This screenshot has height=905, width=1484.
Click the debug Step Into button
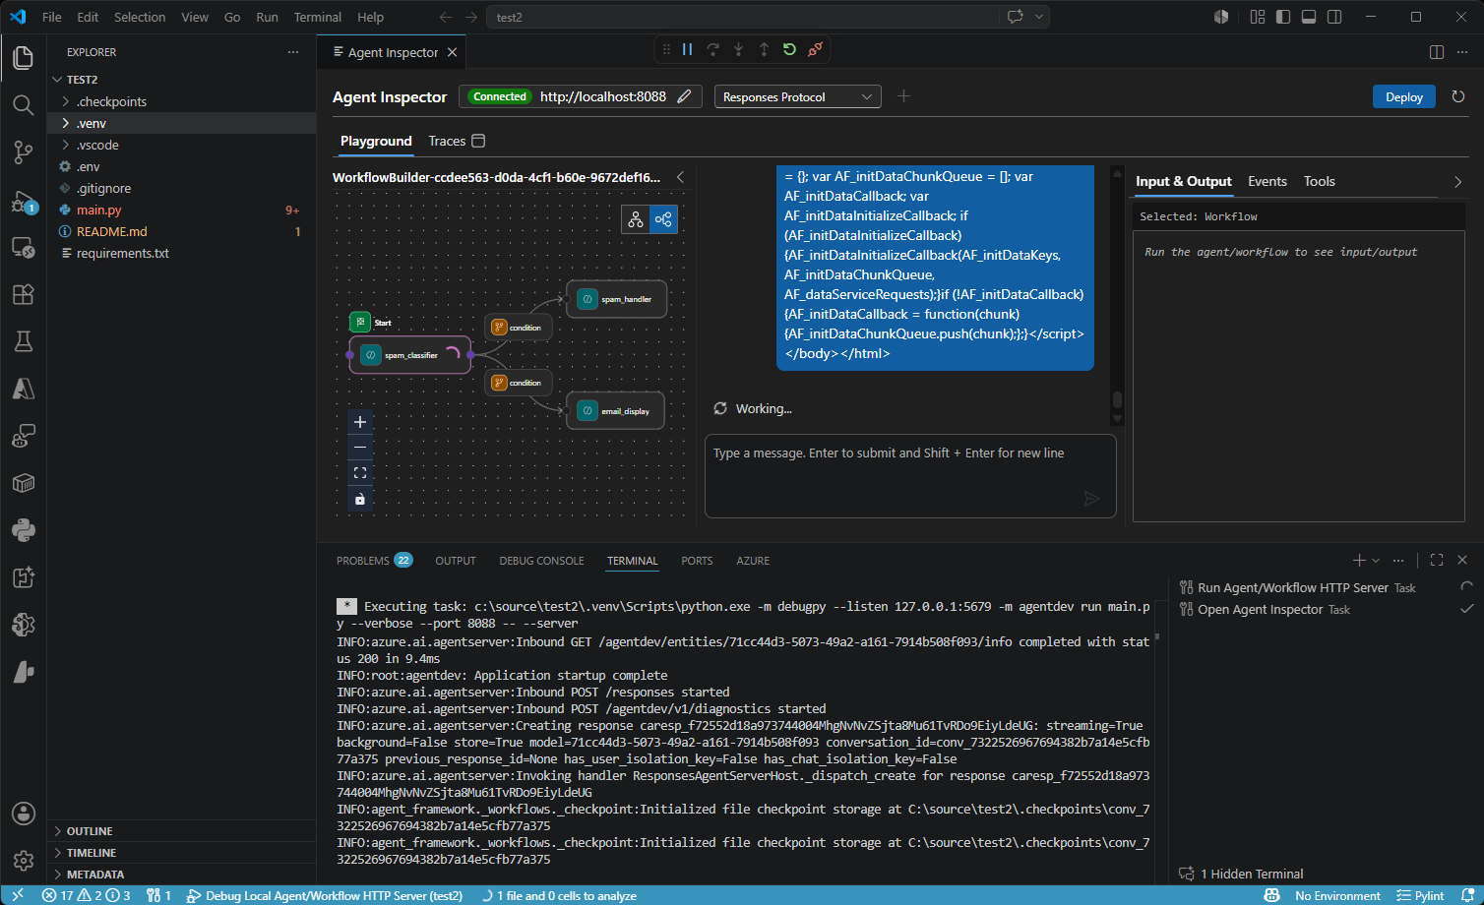[x=739, y=49]
